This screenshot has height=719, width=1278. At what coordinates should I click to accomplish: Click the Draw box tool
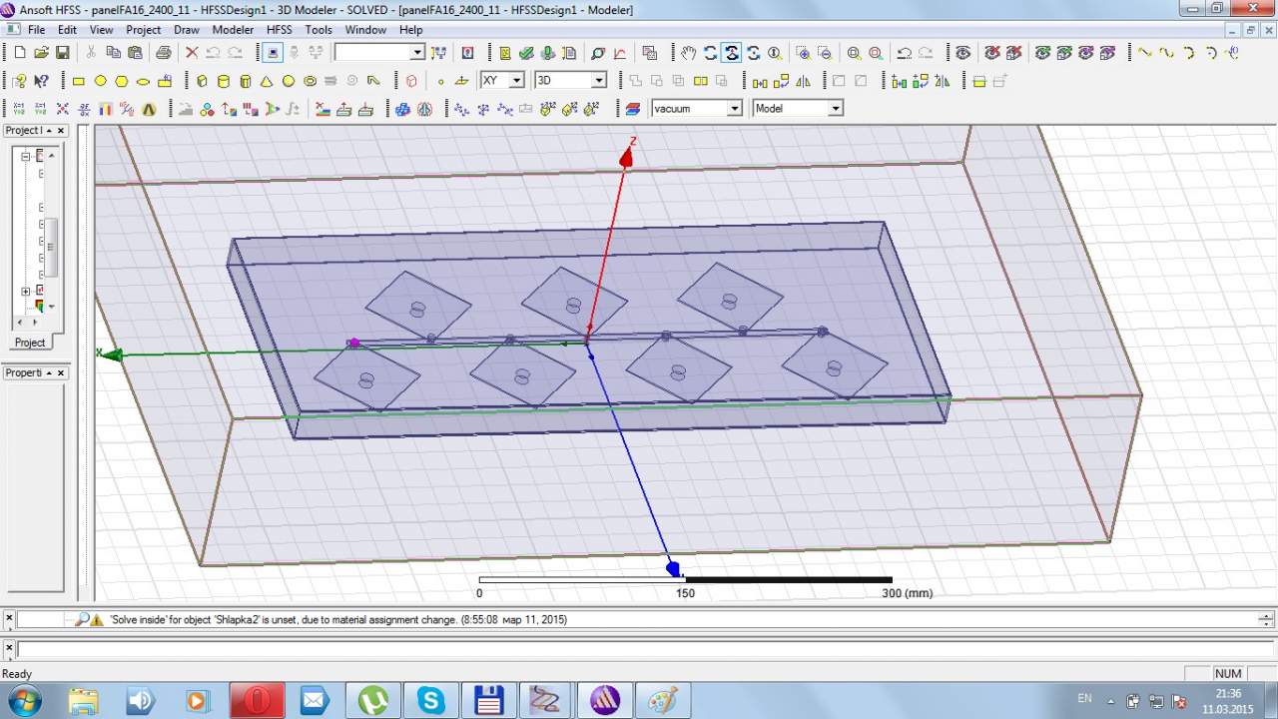(202, 81)
